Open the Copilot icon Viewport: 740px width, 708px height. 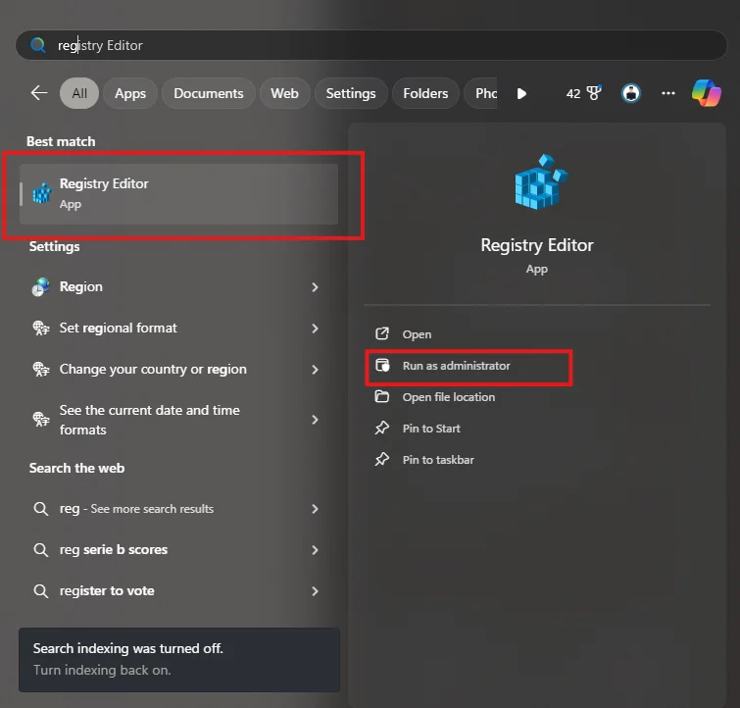coord(706,93)
